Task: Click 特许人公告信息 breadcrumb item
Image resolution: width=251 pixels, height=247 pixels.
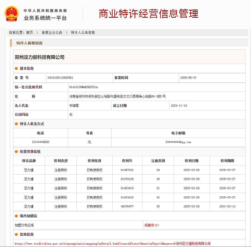Action: tap(83, 33)
